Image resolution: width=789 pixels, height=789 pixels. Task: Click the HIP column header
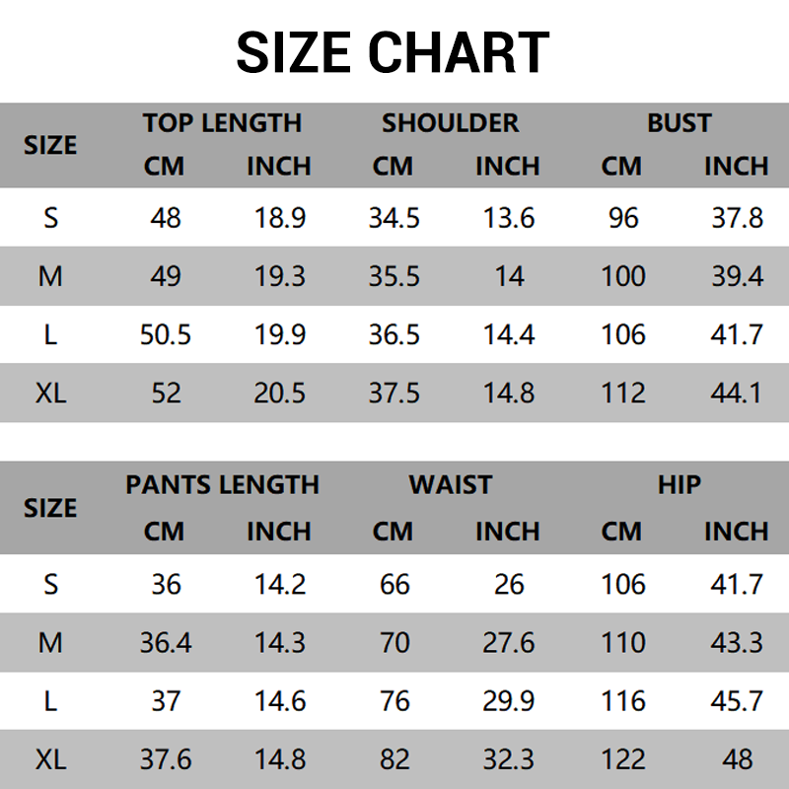click(680, 485)
